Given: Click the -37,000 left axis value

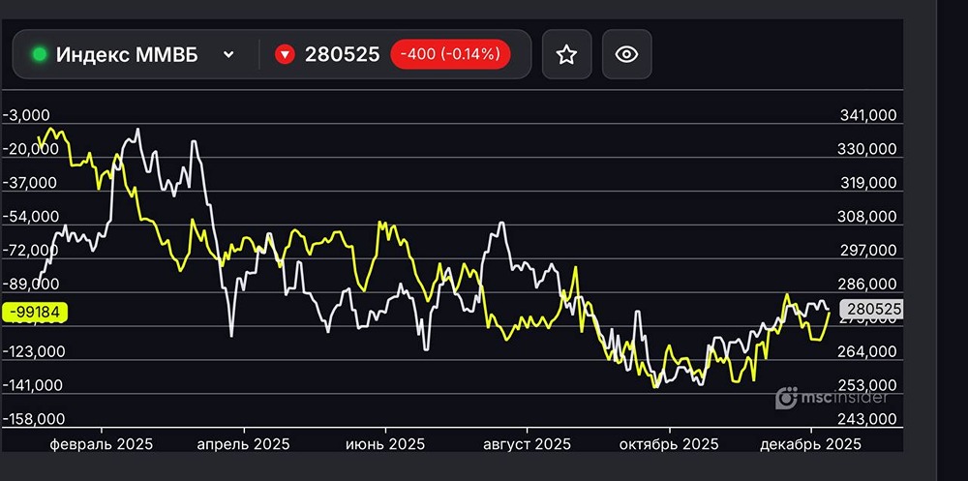Looking at the screenshot, I should coord(30,183).
